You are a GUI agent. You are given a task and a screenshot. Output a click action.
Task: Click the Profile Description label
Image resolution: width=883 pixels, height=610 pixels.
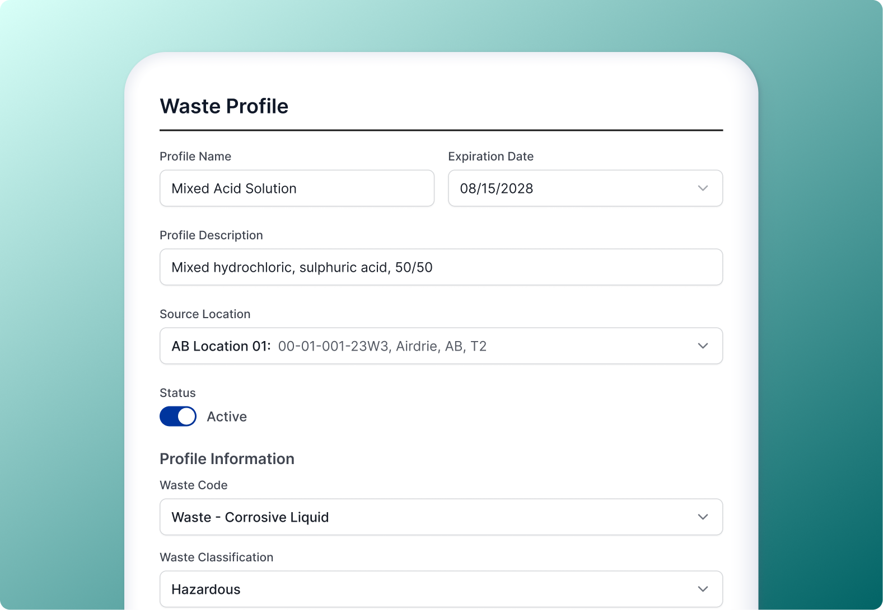click(211, 235)
